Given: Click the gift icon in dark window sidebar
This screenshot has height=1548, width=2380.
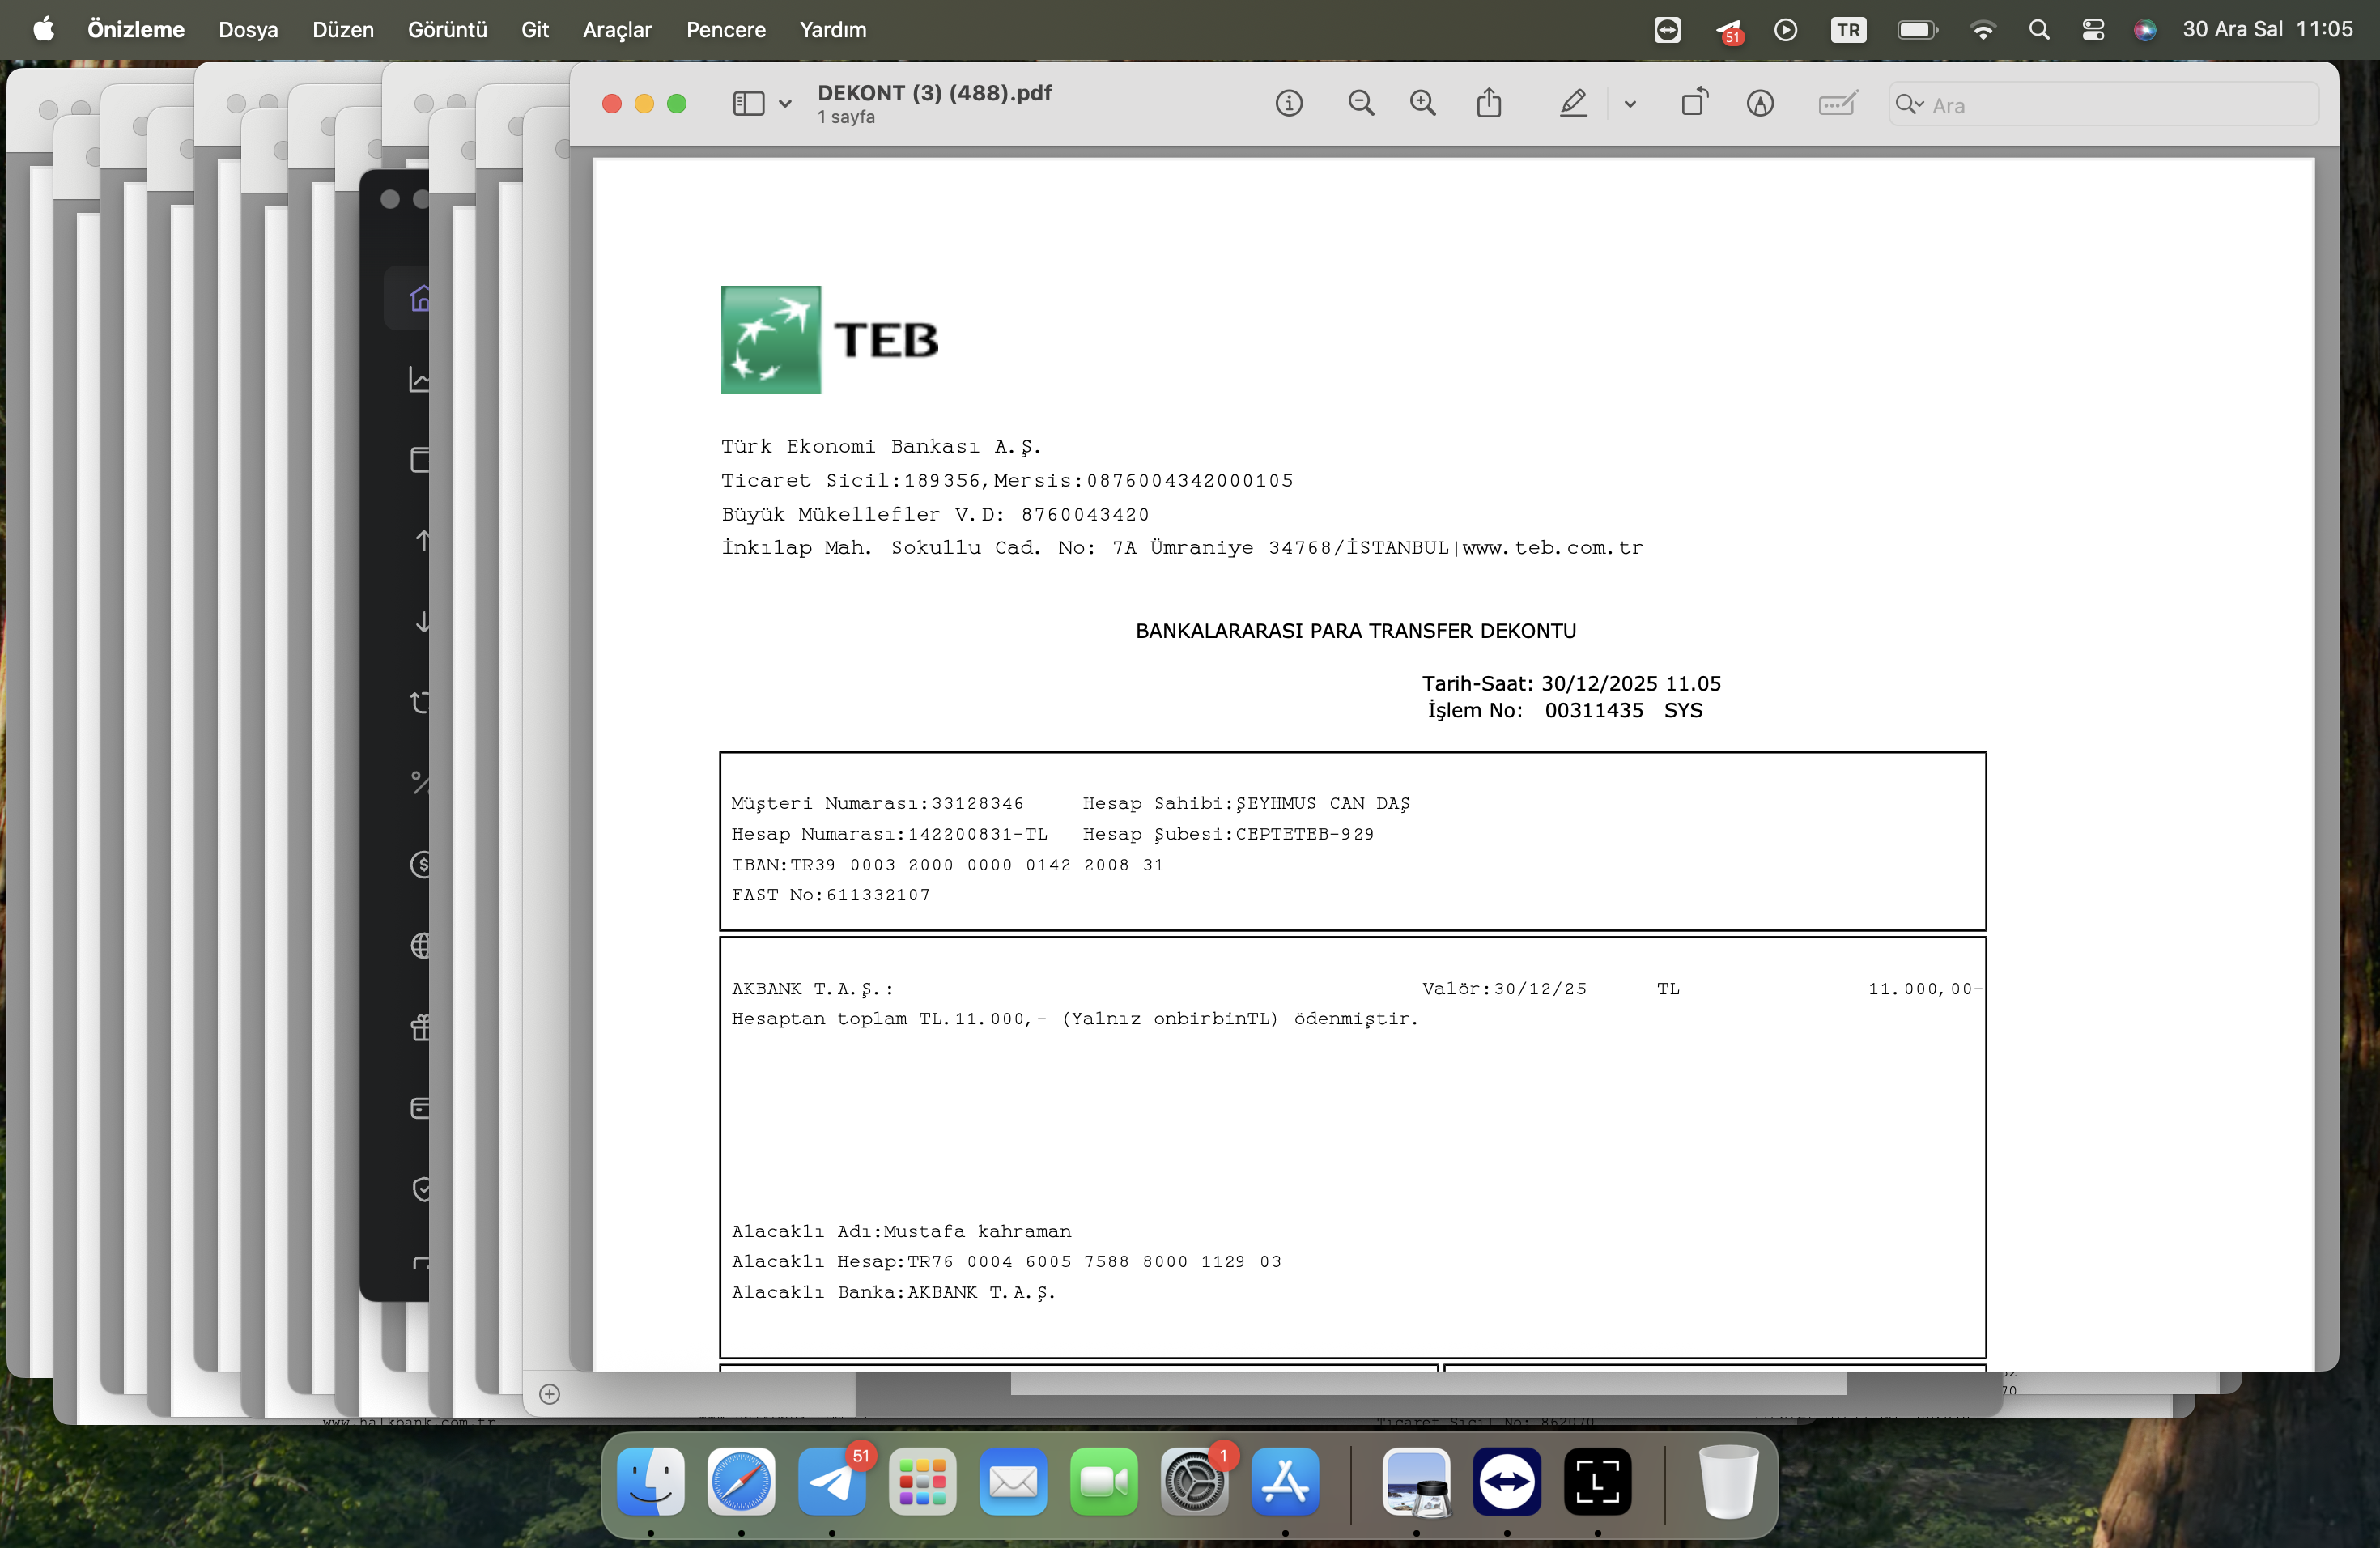Looking at the screenshot, I should click(x=420, y=1026).
